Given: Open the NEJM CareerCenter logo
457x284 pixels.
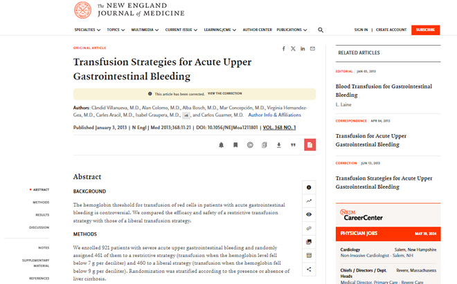Looking at the screenshot, I should pos(361,215).
